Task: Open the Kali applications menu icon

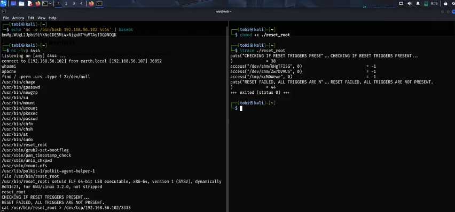Action: coord(4,4)
